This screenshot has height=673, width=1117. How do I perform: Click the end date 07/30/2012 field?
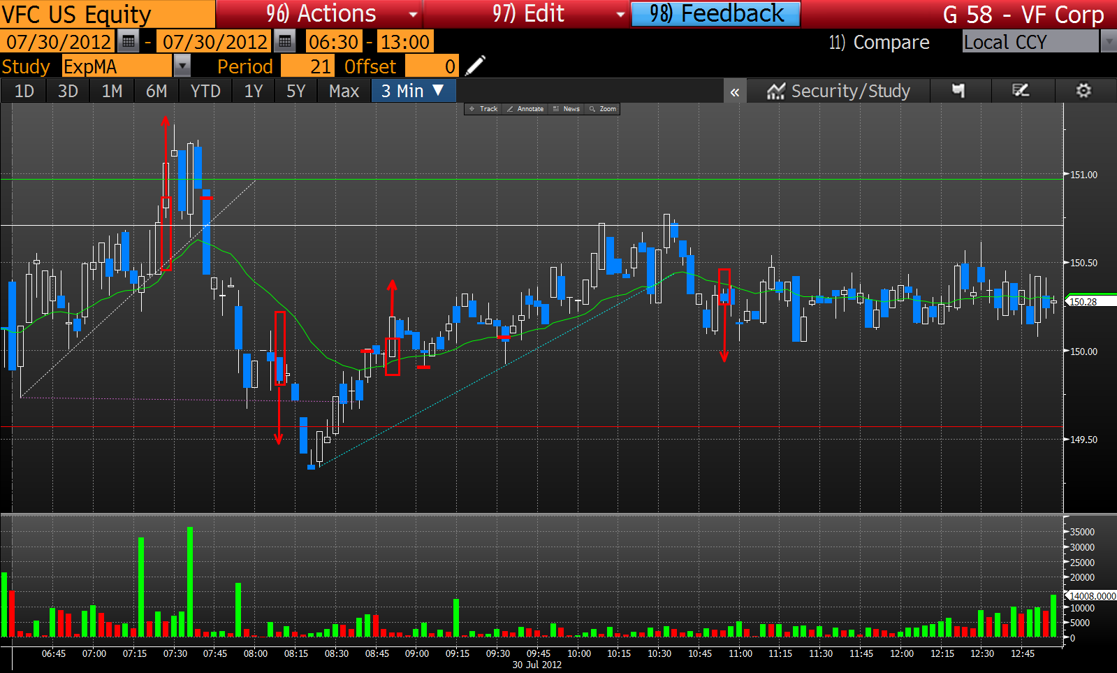(214, 42)
